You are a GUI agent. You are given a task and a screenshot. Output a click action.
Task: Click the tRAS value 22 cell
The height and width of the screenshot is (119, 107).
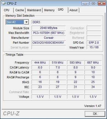pyautogui.click(x=75, y=82)
